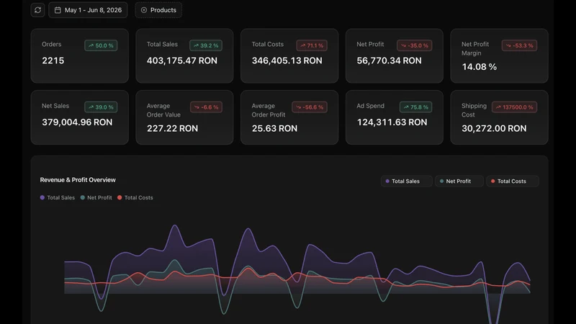Click the Average Order Value -6.6 % badge
Viewport: 576px width, 324px height.
(206, 107)
